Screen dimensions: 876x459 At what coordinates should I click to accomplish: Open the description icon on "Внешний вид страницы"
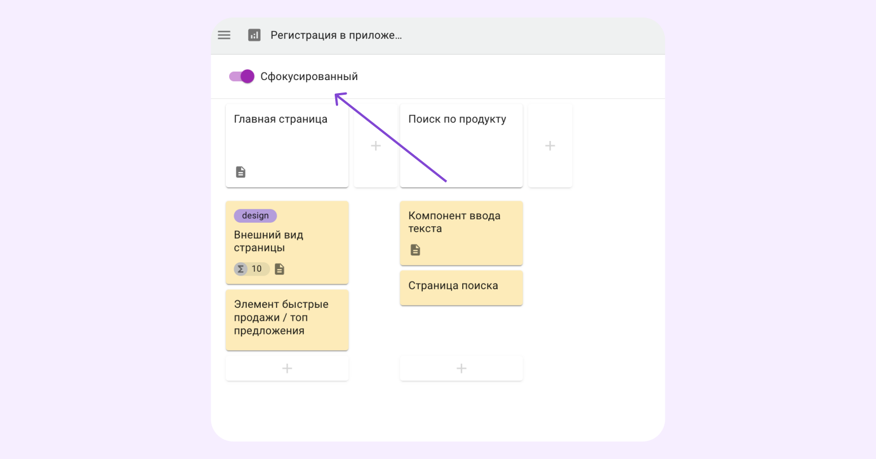pos(279,269)
